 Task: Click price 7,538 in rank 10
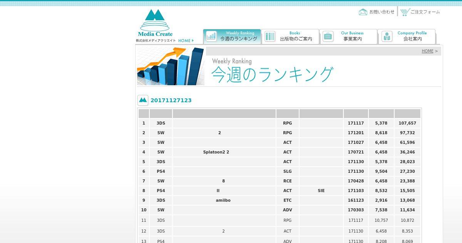[381, 210]
